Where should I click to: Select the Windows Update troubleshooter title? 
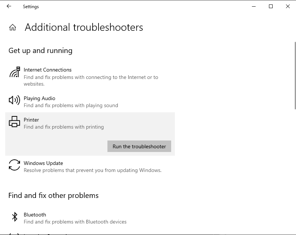coord(43,163)
